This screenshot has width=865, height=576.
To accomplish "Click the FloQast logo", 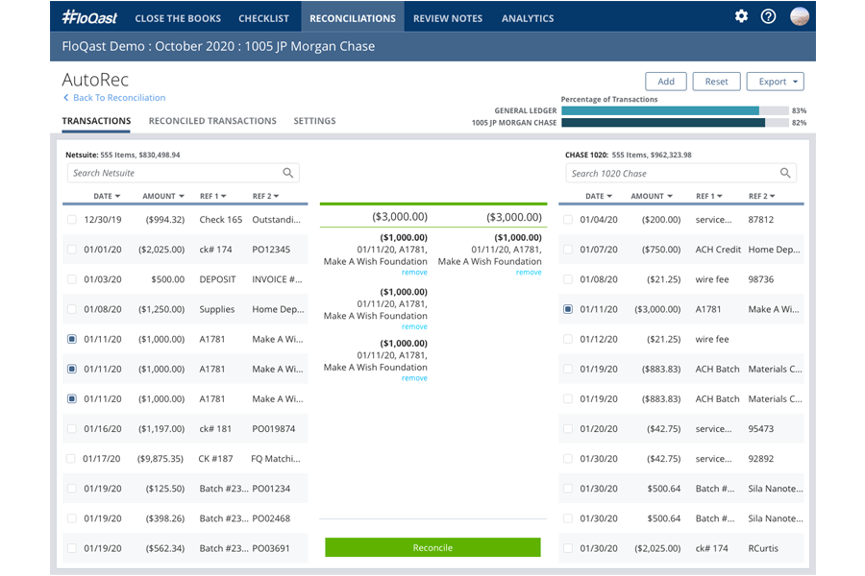I will click(88, 17).
